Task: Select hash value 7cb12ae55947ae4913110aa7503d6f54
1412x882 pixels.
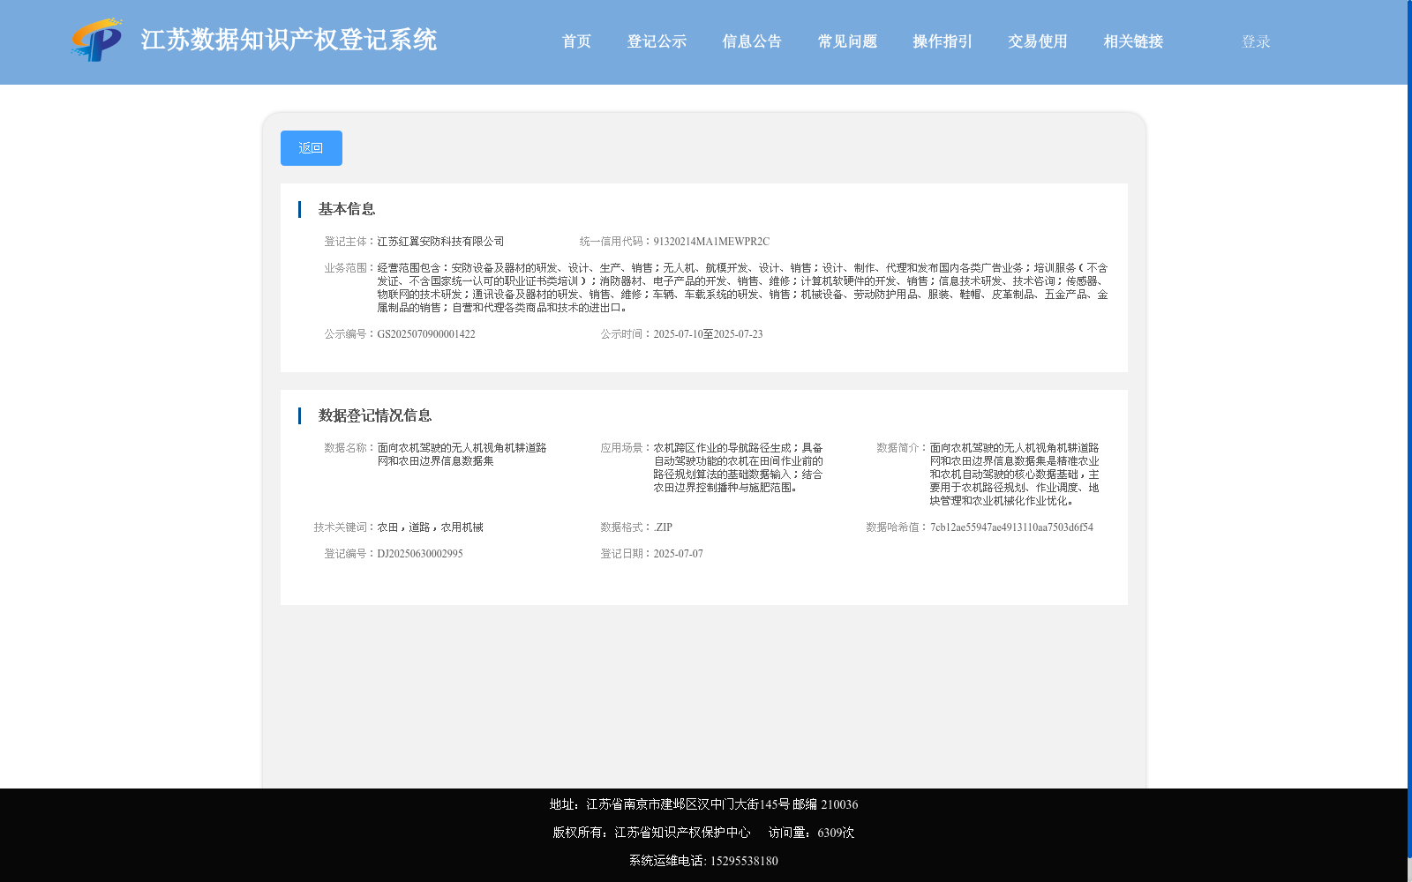Action: (1011, 527)
